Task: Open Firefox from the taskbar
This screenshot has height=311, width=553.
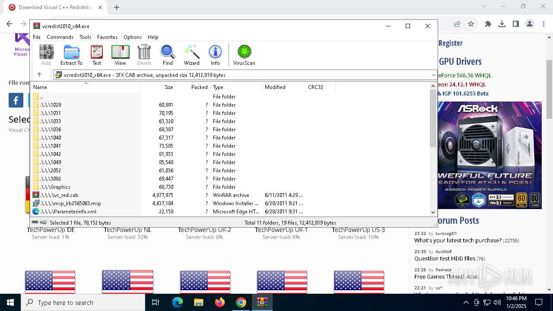Action: (x=220, y=302)
